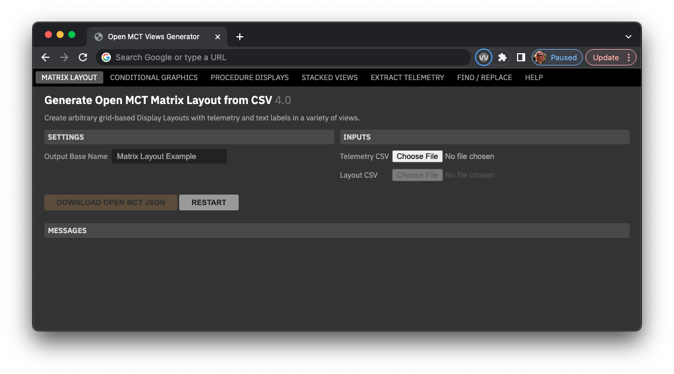
Task: Open a new tab with the plus icon
Action: pyautogui.click(x=240, y=37)
